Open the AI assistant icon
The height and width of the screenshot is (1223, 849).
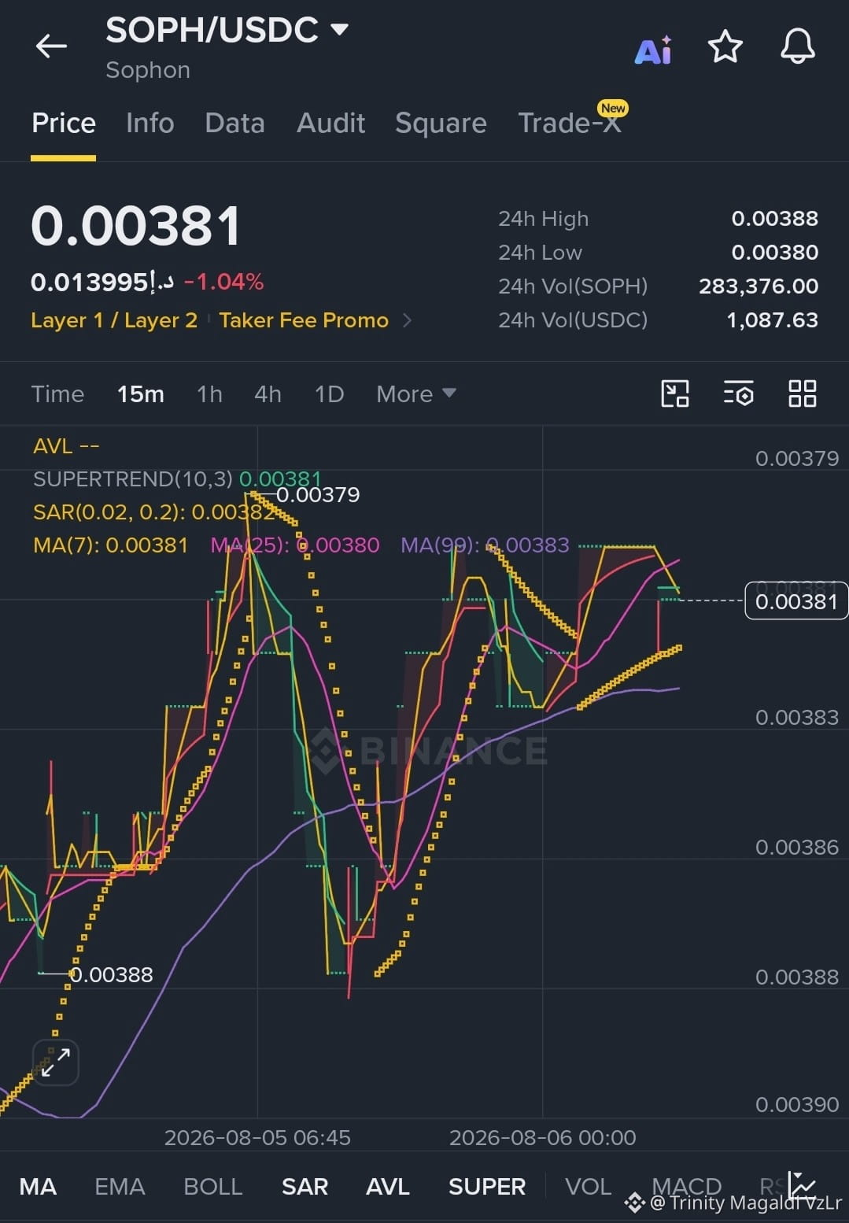point(654,50)
